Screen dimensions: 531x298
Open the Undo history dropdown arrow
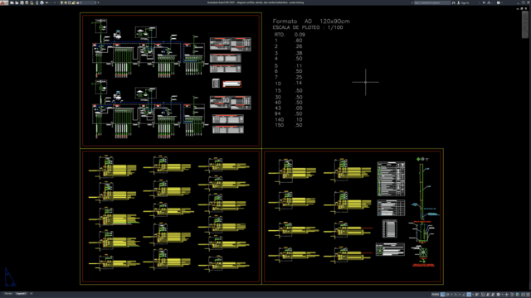click(x=51, y=2)
